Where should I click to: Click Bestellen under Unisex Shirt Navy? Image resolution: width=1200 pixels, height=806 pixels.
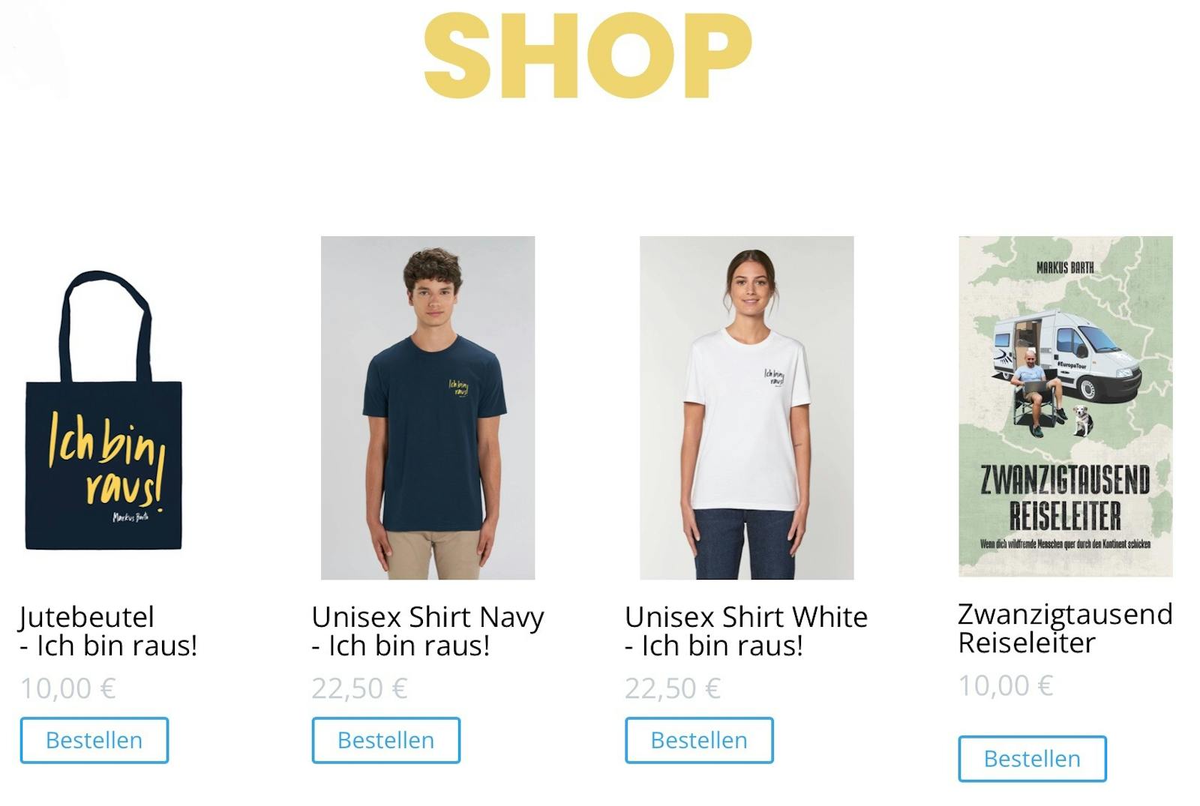(385, 740)
